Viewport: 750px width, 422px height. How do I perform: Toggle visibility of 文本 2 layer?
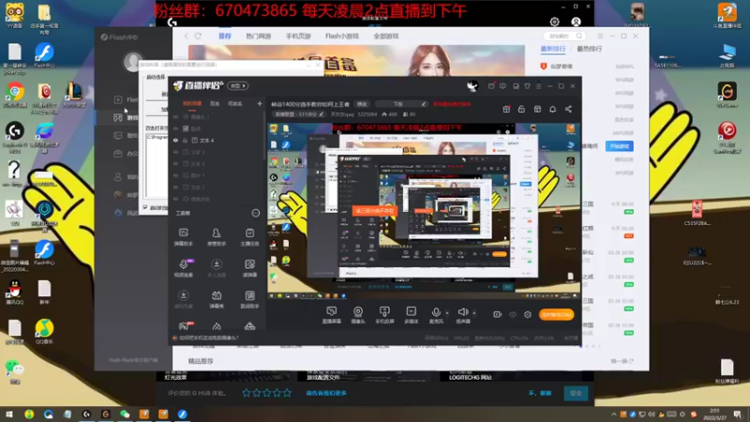[x=175, y=163]
